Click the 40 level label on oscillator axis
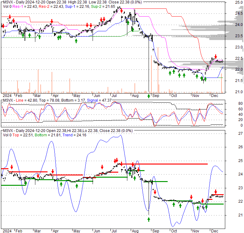The height and width of the screenshot is (233, 244). (241, 114)
